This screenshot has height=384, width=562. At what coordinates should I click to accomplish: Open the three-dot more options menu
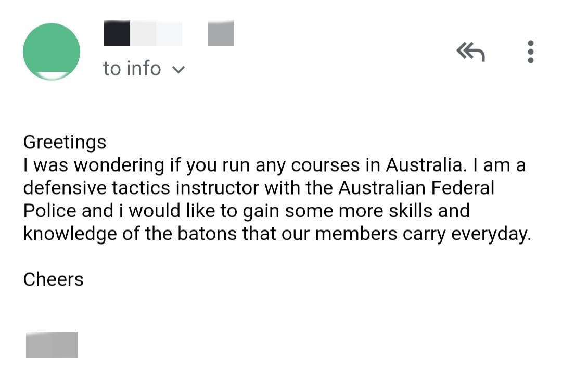(x=530, y=52)
